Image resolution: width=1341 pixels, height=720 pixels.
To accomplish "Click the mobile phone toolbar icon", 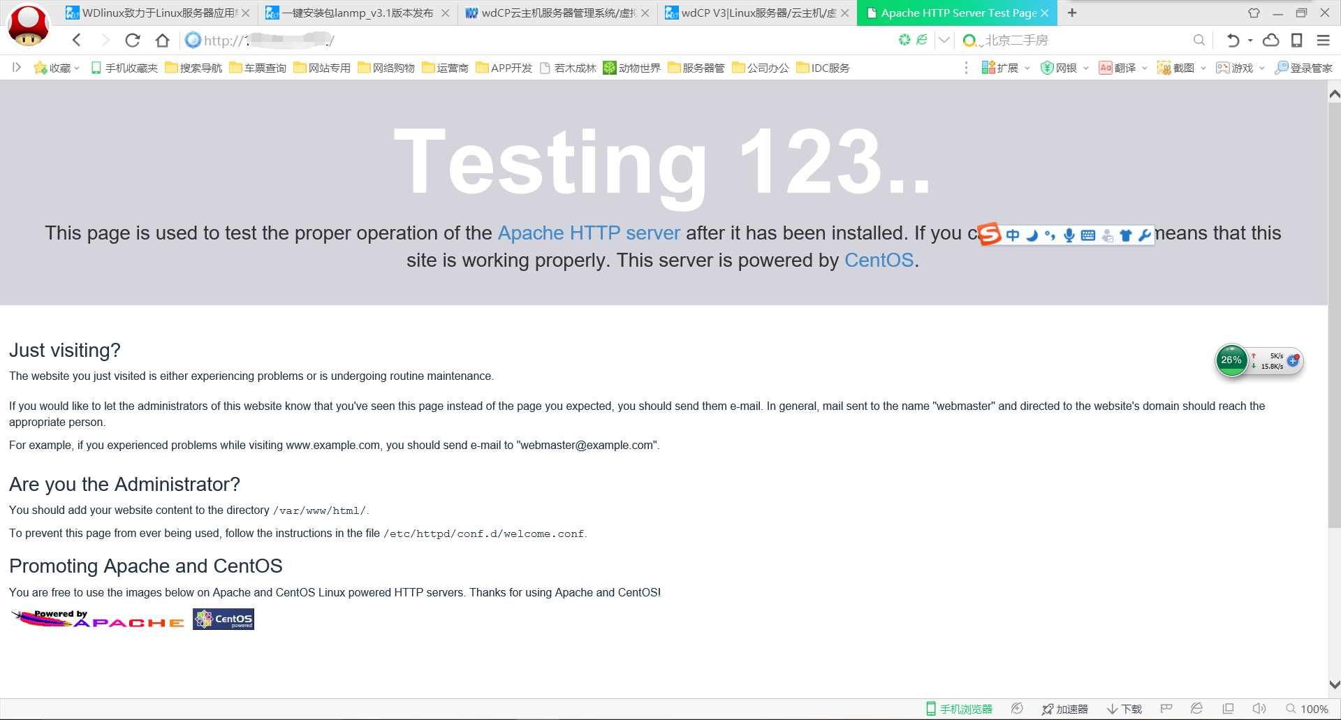I will point(1297,41).
